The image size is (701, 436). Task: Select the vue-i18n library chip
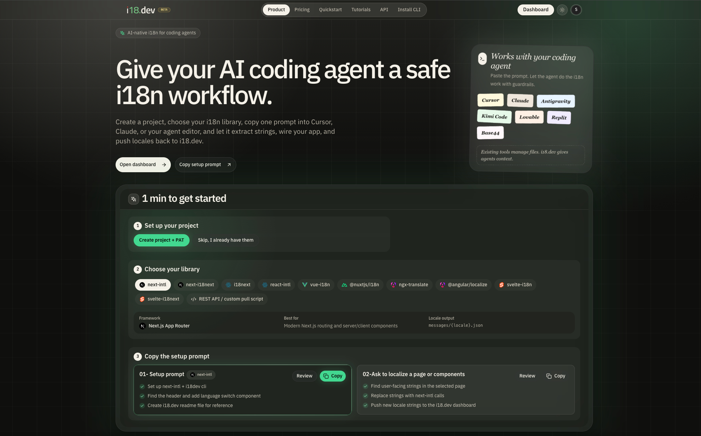coord(316,285)
